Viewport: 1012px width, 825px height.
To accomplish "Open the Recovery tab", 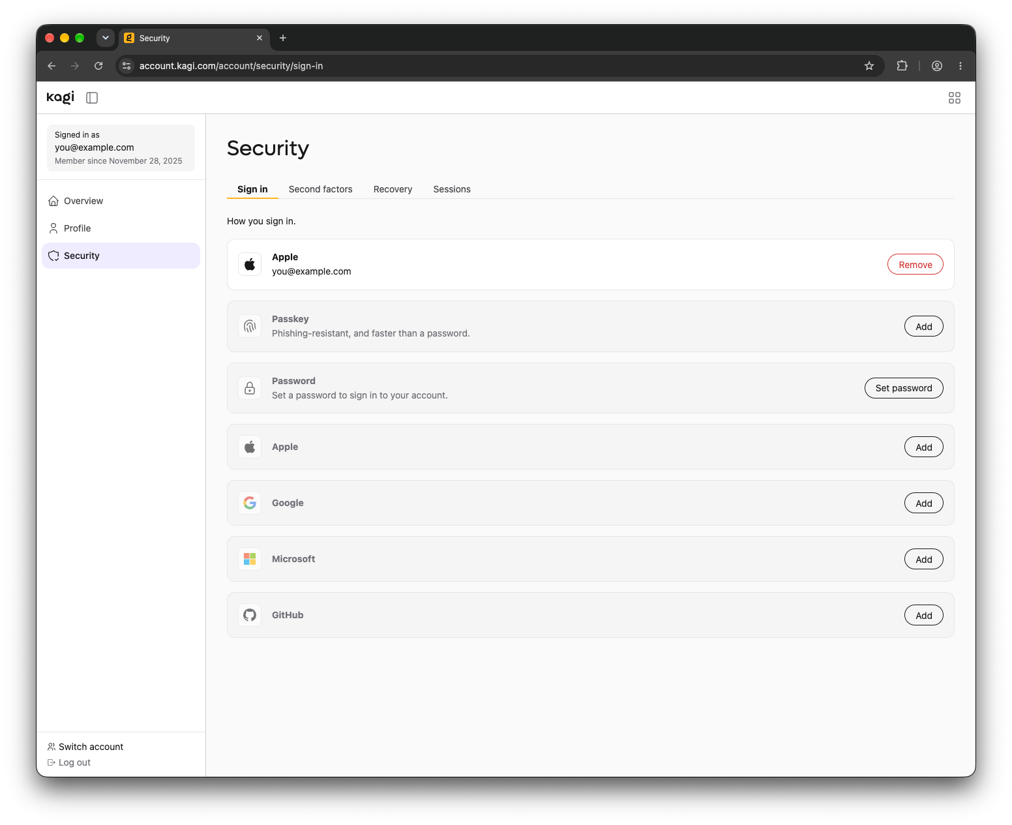I will tap(393, 189).
